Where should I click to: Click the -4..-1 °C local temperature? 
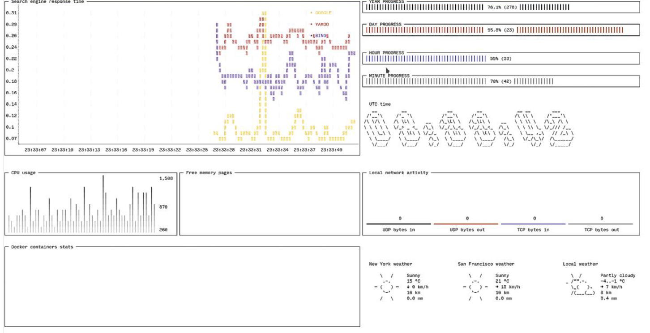pos(612,281)
